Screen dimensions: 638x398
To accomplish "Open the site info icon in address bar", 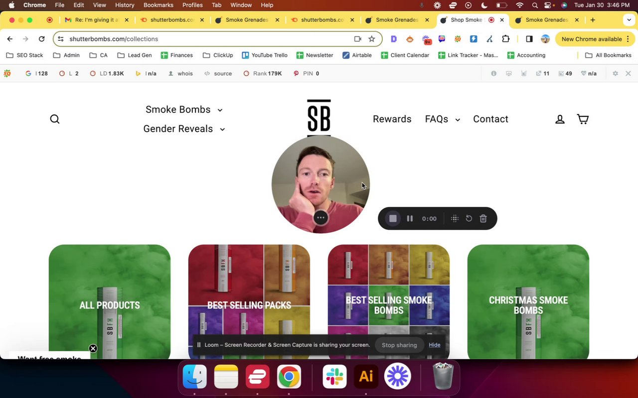I will coord(61,39).
